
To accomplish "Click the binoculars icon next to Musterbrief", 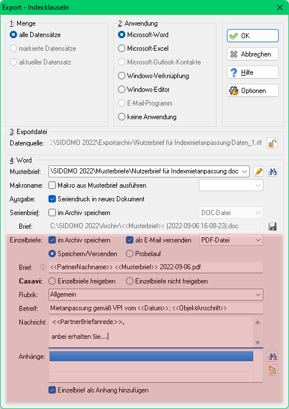I will point(272,172).
